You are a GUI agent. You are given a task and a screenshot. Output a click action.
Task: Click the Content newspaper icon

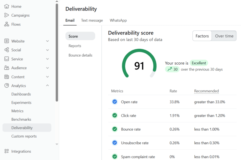tap(7, 77)
